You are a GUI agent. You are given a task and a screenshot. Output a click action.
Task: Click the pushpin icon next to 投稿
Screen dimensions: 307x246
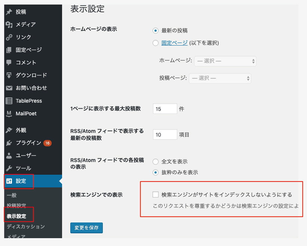9,12
